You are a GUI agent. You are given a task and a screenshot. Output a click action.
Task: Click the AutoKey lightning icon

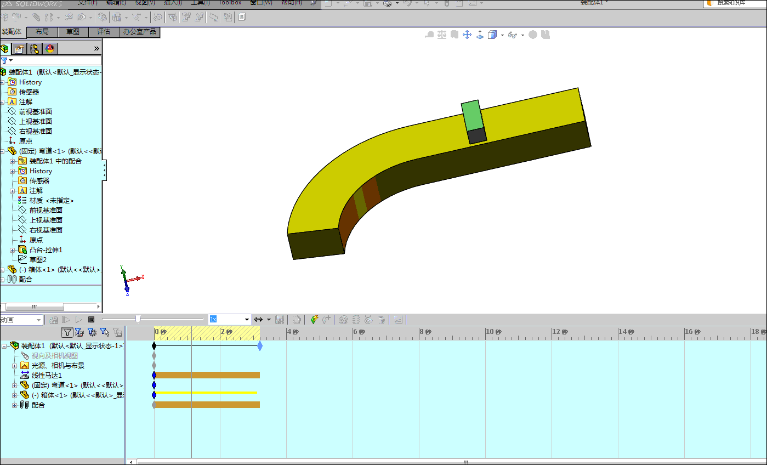click(314, 319)
